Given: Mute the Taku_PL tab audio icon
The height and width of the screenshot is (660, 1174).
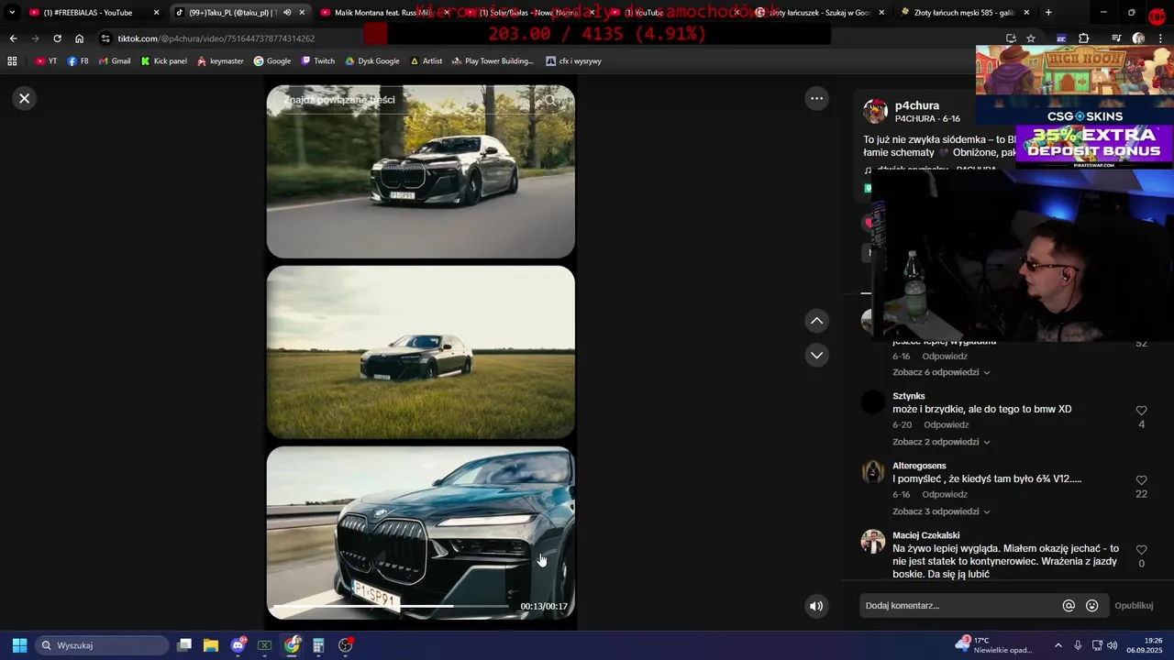Looking at the screenshot, I should [287, 13].
